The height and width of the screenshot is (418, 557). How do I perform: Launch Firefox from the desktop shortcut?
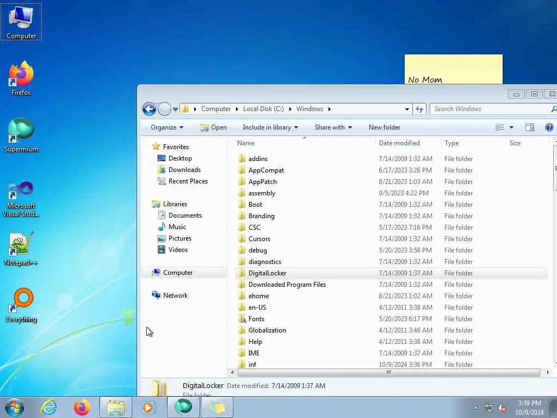[x=21, y=78]
